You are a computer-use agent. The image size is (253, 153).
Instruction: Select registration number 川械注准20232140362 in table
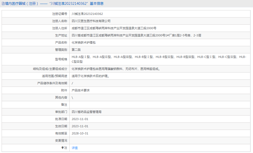pyautogui.click(x=87, y=14)
